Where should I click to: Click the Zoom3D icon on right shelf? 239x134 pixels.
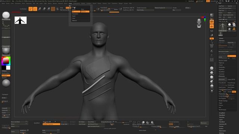(212, 55)
